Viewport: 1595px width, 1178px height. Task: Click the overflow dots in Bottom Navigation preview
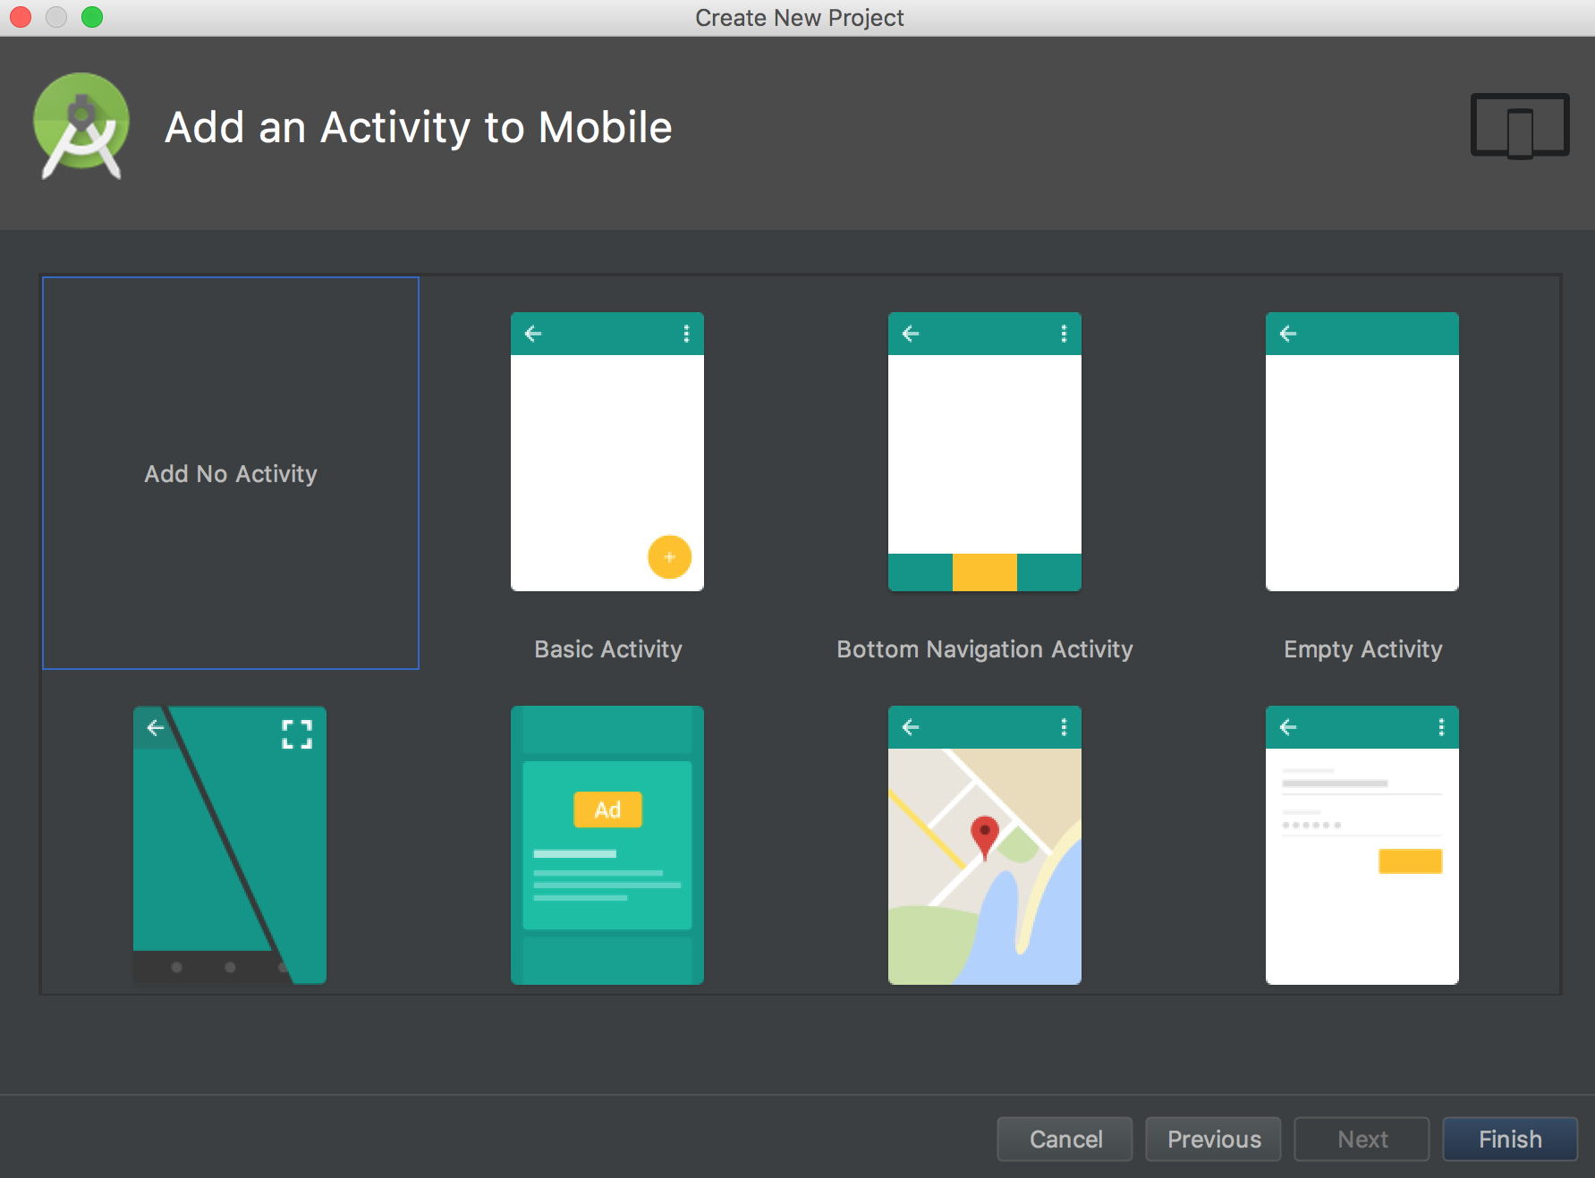pos(1064,334)
